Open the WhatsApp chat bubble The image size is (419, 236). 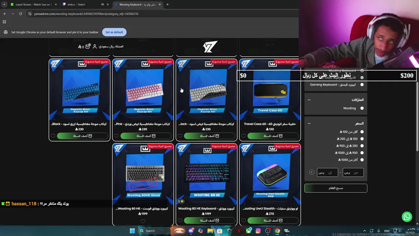pos(407,217)
